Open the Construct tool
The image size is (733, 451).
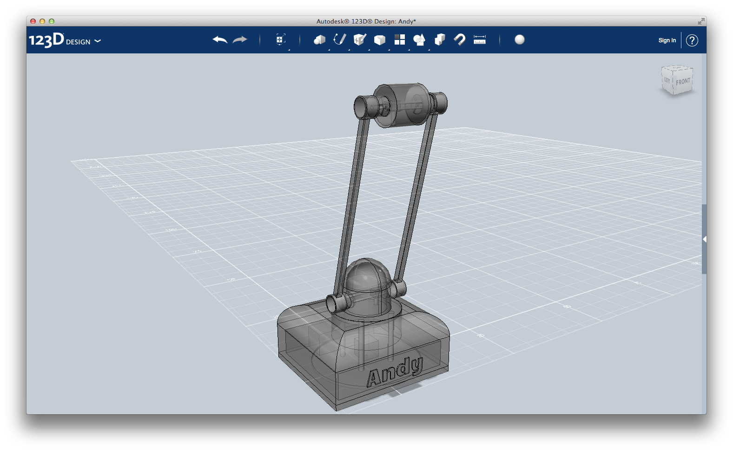coord(360,40)
